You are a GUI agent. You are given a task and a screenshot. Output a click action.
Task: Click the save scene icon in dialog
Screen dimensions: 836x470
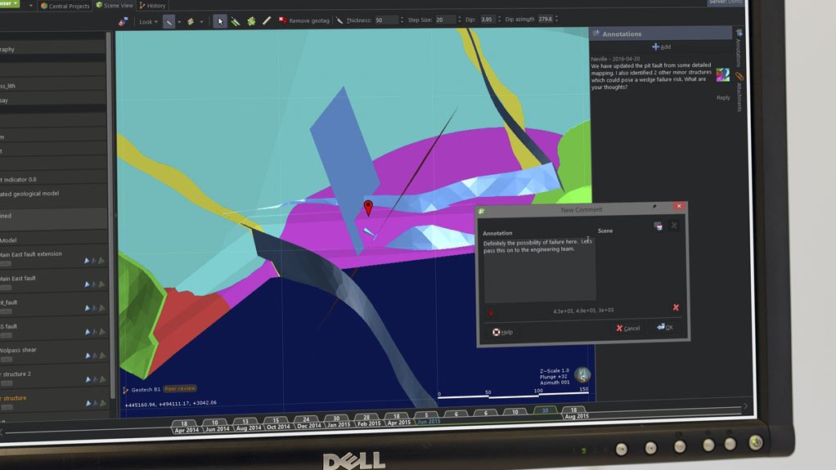tap(658, 226)
